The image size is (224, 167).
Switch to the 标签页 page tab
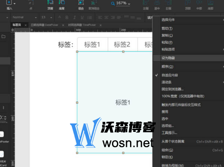click(x=17, y=25)
